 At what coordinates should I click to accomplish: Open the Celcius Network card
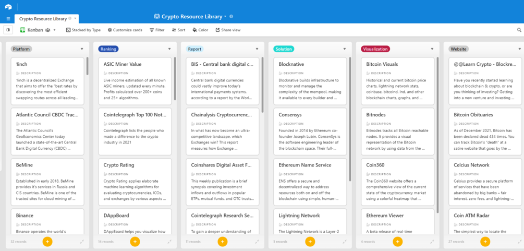click(485, 182)
